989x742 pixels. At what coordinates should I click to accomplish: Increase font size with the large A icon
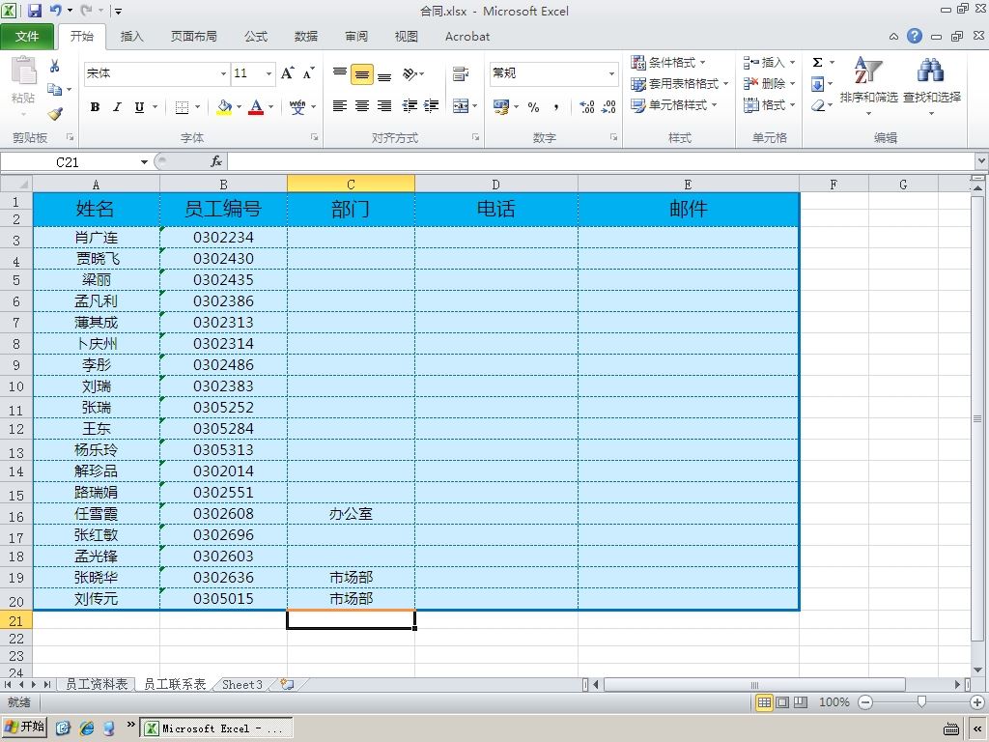[288, 73]
